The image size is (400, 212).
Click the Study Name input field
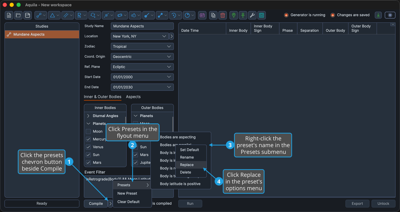[142, 26]
